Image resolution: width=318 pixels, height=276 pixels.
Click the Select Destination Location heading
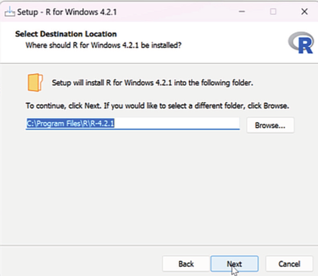click(x=66, y=34)
